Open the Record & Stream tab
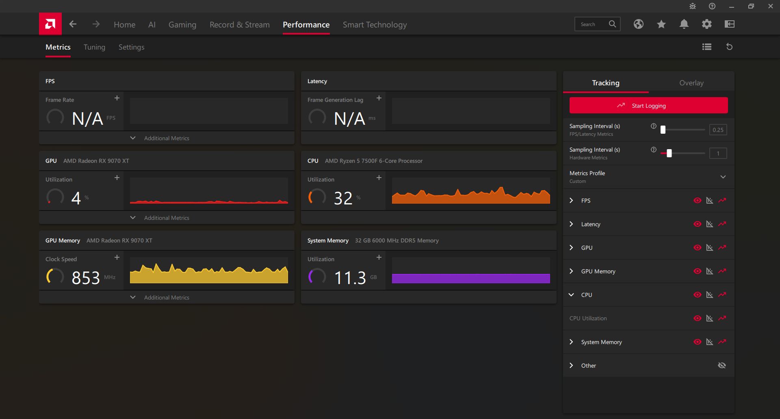This screenshot has height=419, width=780. (240, 25)
